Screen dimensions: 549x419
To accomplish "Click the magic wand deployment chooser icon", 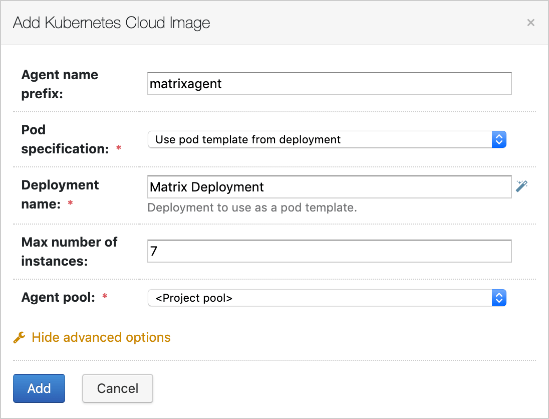I will pos(521,186).
